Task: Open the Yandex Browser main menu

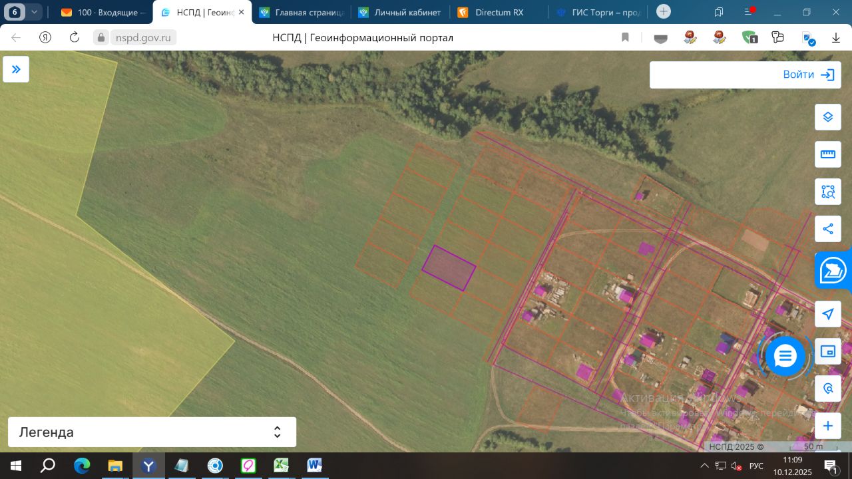Action: (x=748, y=12)
